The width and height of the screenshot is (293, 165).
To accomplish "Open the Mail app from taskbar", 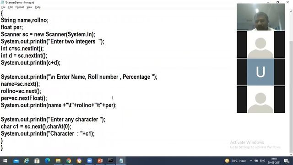I will pyautogui.click(x=16, y=161).
